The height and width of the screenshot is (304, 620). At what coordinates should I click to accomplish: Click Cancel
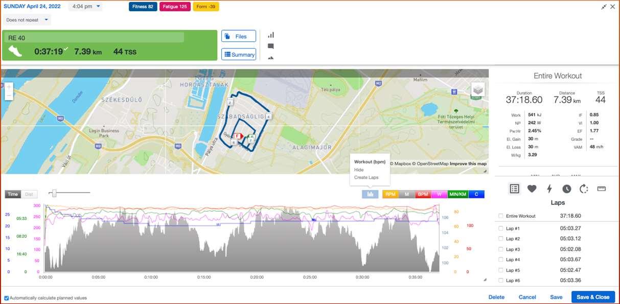(527, 297)
